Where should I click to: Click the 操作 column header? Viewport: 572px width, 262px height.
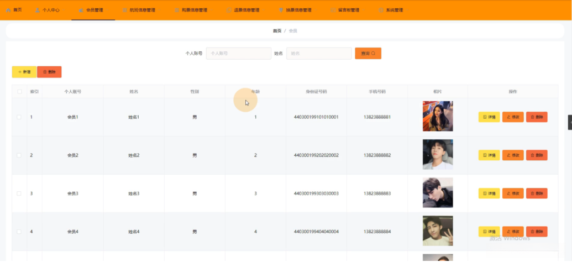point(513,92)
